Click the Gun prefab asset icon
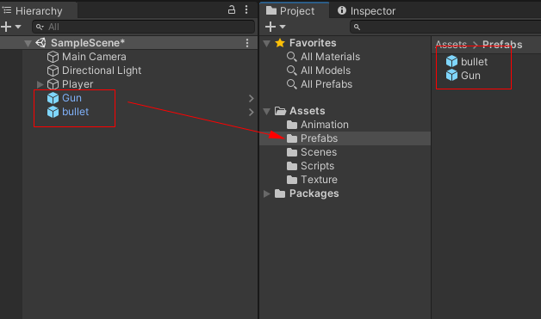541x319 pixels. click(451, 75)
